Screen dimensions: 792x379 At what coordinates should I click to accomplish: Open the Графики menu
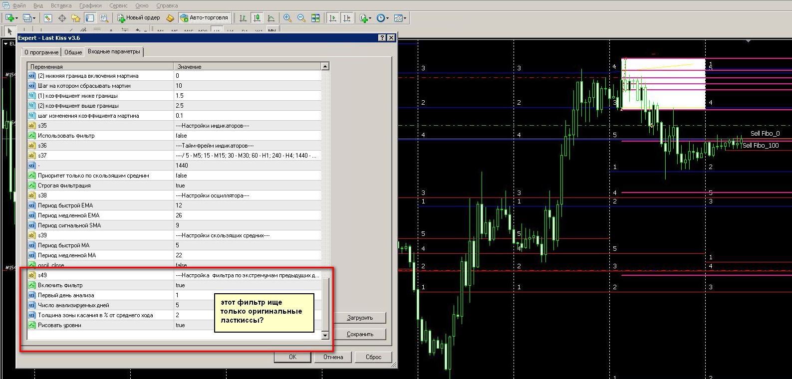pyautogui.click(x=90, y=5)
